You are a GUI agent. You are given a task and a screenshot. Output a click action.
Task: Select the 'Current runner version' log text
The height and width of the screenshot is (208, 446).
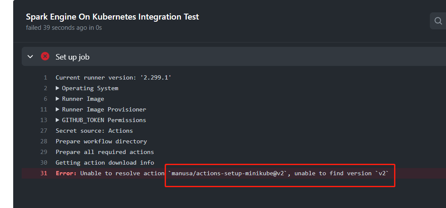pos(114,77)
